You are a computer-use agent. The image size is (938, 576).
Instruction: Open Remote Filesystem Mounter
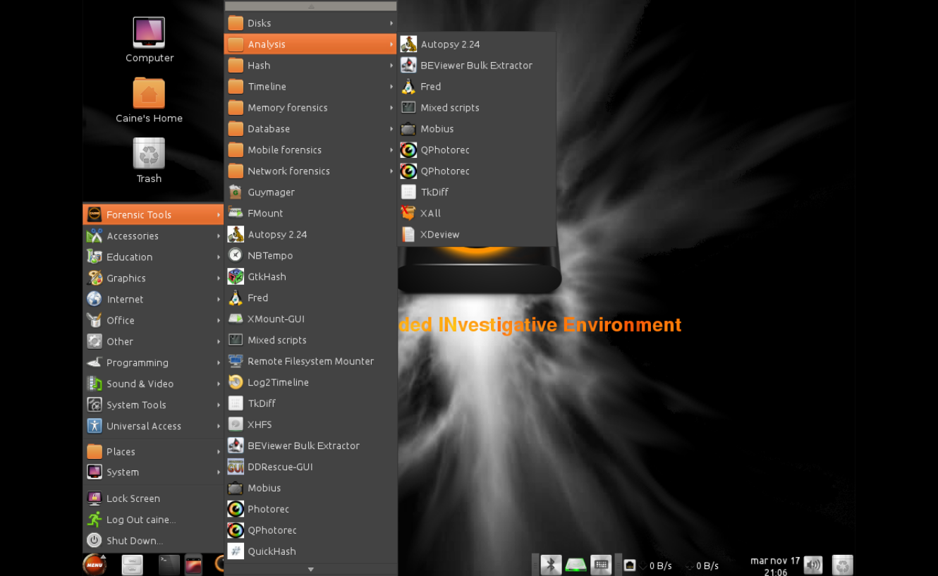coord(310,361)
